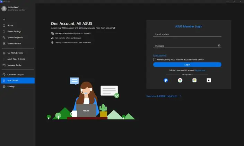Log in with Facebook icon
The width and height of the screenshot is (244, 146).
coord(166,80)
